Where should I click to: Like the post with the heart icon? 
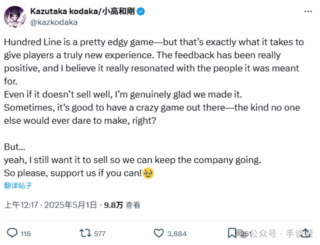(158, 233)
